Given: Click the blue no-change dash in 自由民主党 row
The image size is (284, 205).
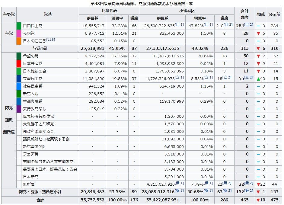Looking at the screenshot, I should coord(258,26).
